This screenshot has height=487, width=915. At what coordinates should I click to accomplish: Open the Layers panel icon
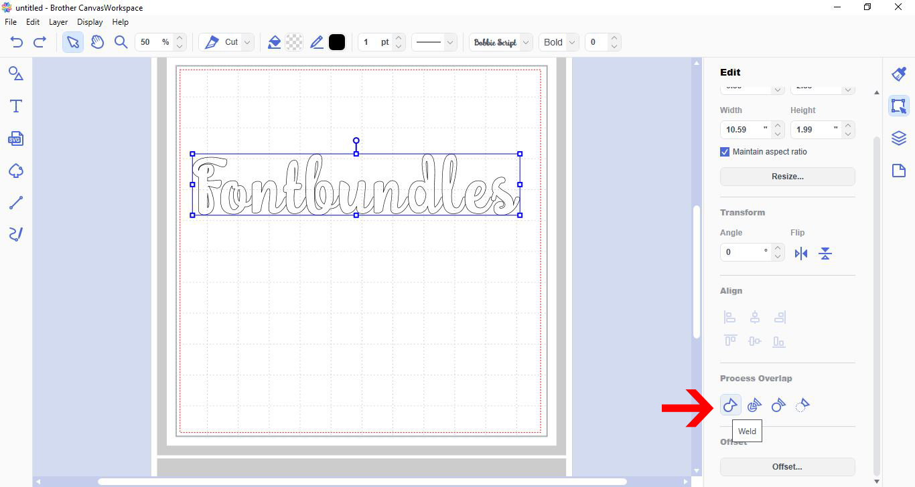click(x=899, y=138)
